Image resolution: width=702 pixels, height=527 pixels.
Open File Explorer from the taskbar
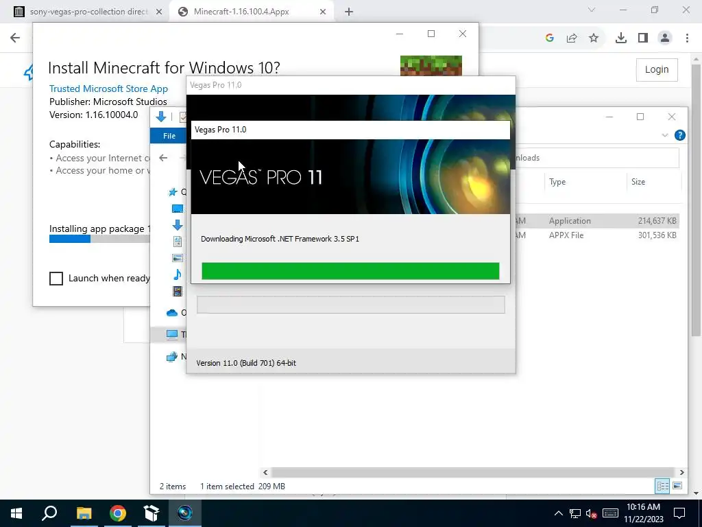[x=84, y=513]
